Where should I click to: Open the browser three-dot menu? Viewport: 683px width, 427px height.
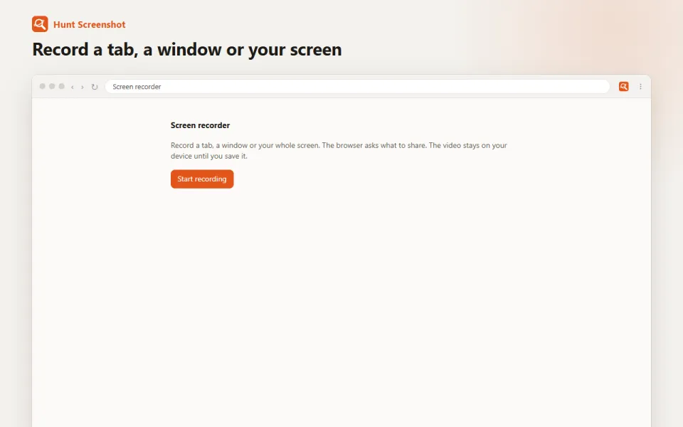[640, 86]
